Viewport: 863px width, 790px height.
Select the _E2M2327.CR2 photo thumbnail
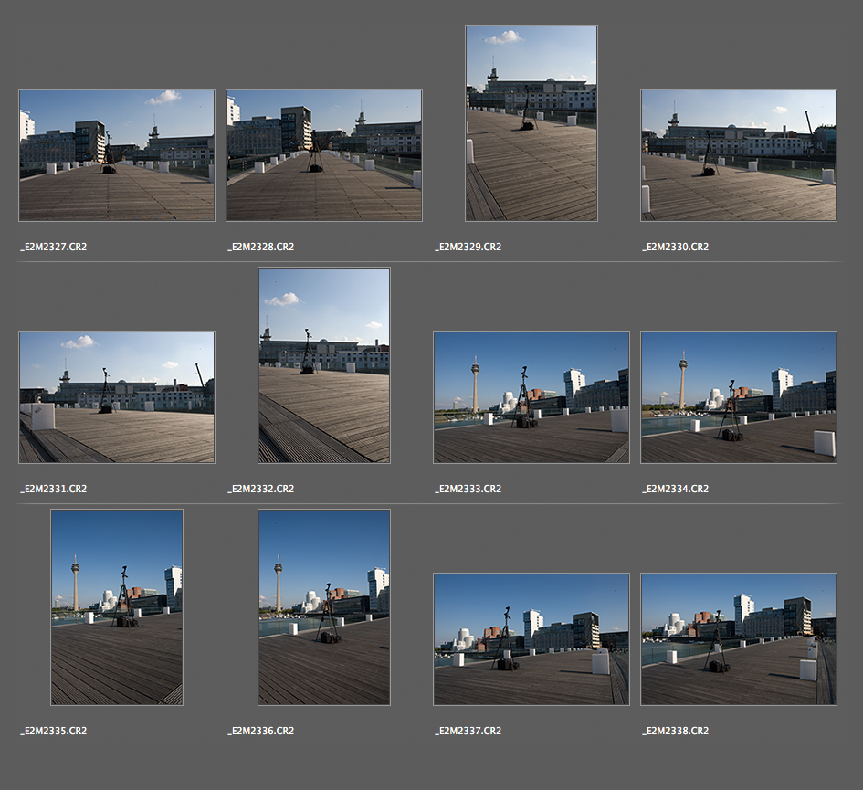point(117,155)
